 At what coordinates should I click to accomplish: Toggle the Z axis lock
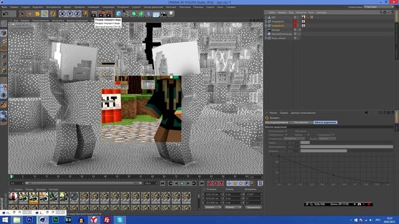[x=77, y=14]
